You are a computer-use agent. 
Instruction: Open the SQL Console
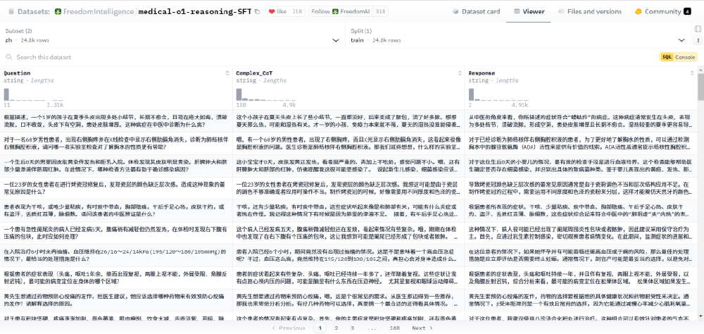[679, 58]
